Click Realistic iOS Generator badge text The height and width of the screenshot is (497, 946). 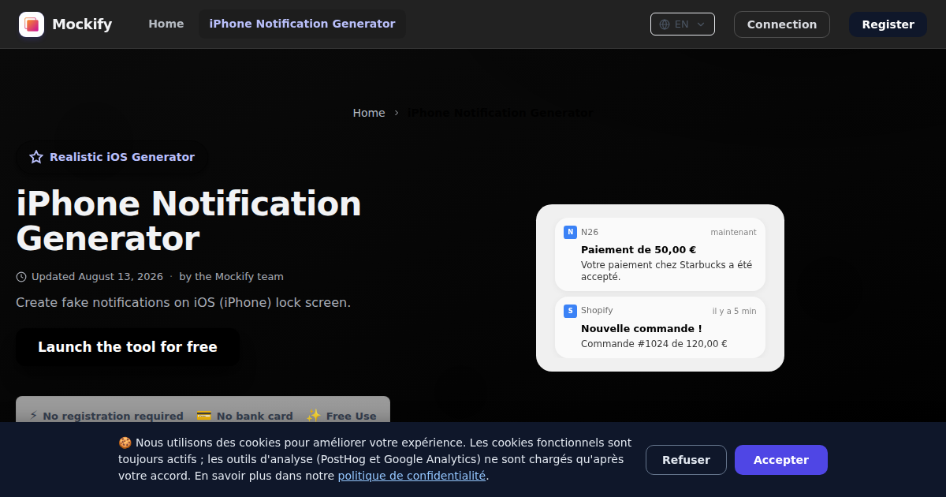pyautogui.click(x=122, y=157)
